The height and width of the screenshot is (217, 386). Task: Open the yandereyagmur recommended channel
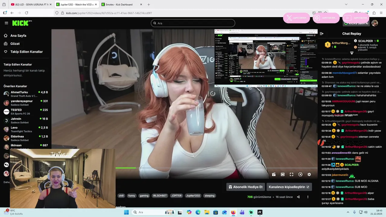point(26,103)
